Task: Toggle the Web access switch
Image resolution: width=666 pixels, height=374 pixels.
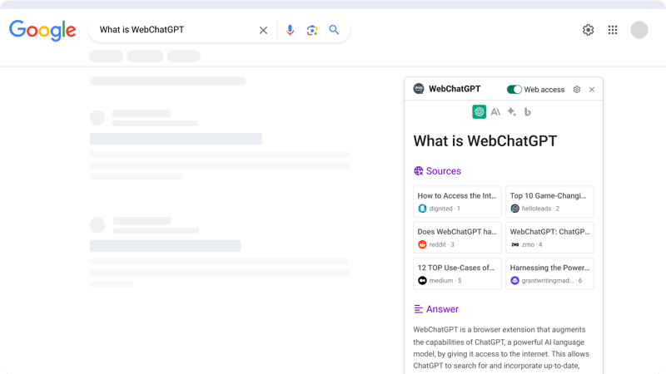Action: (x=514, y=90)
